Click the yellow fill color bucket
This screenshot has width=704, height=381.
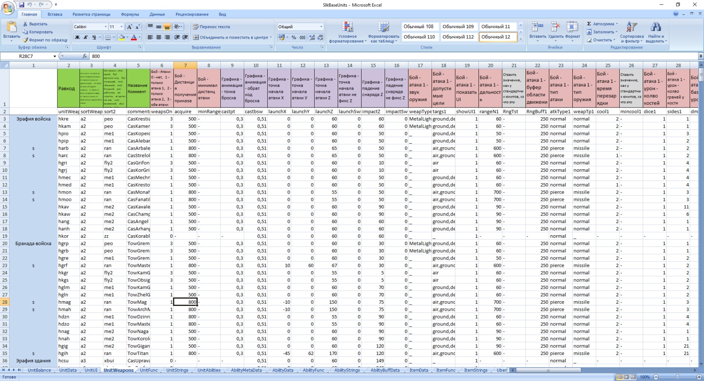[x=122, y=37]
